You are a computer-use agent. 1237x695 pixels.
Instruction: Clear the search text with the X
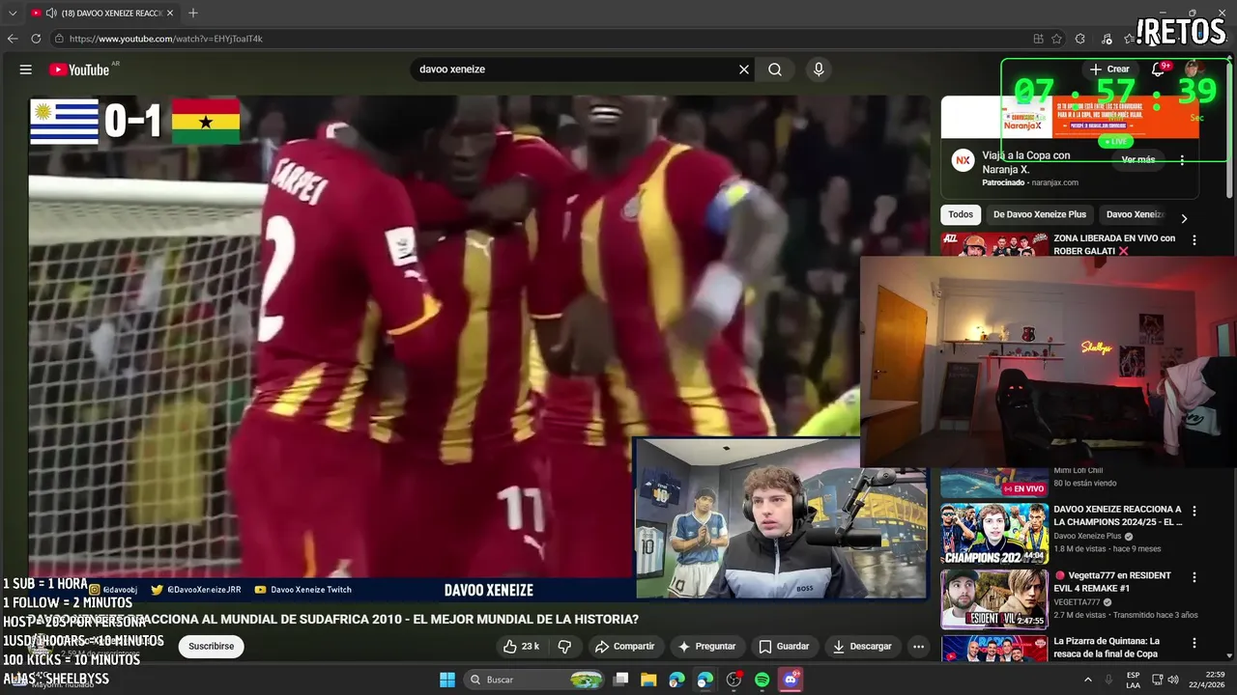click(744, 69)
